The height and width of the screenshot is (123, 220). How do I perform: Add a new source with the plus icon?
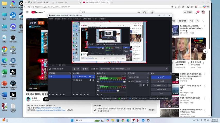[73, 95]
